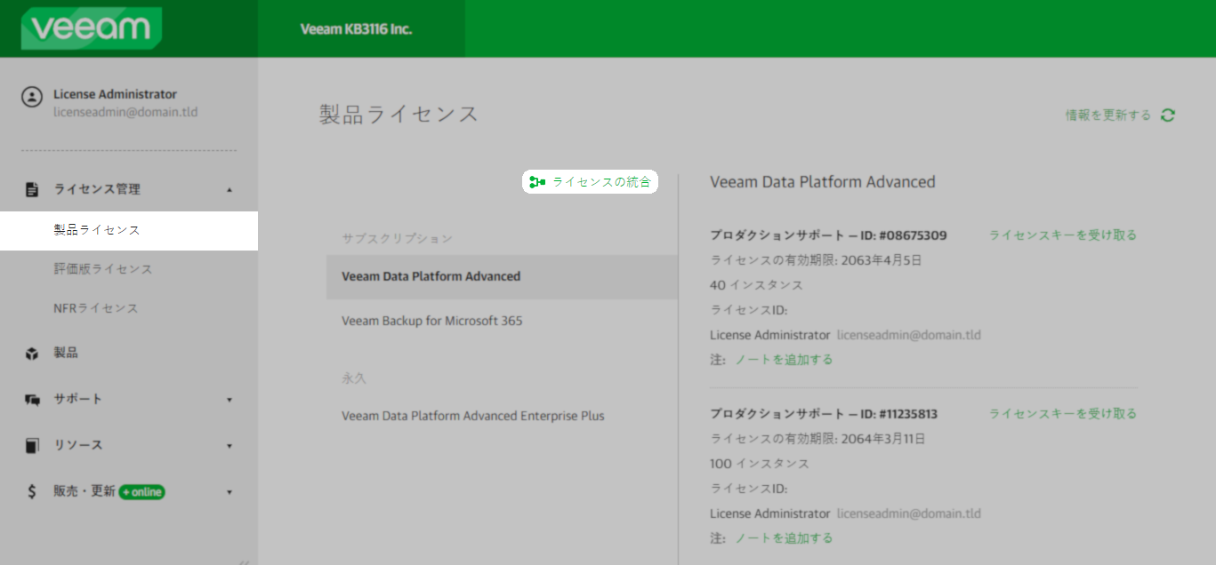Click License Administrator user name in sidebar

click(115, 94)
